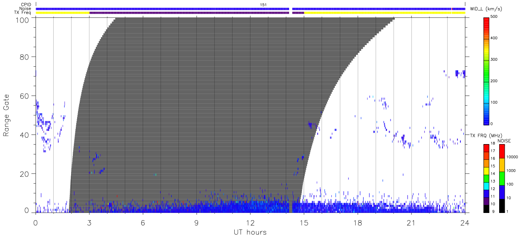Viewport: 523px width, 241px height.
Task: Click the 200 label on width colorbar
Action: pyautogui.click(x=494, y=81)
